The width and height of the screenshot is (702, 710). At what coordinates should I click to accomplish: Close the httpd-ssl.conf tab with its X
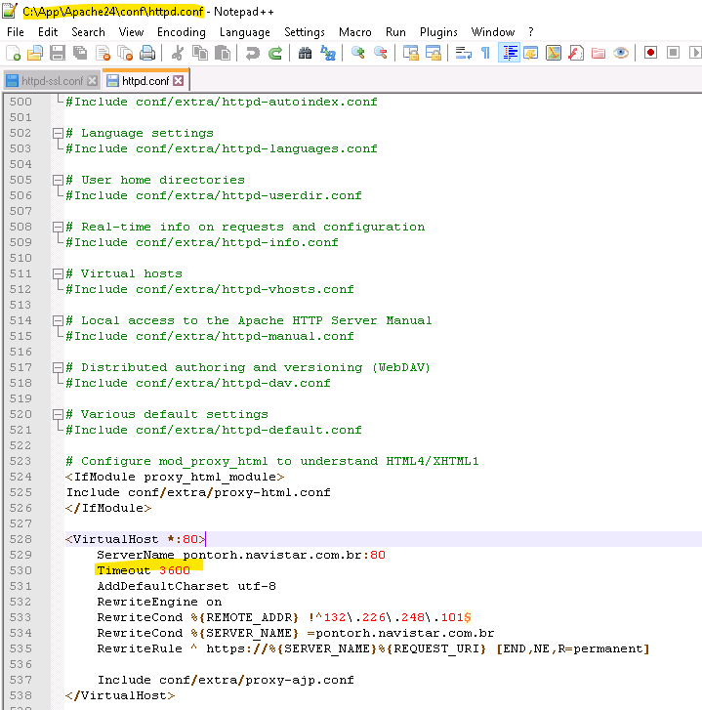[93, 81]
